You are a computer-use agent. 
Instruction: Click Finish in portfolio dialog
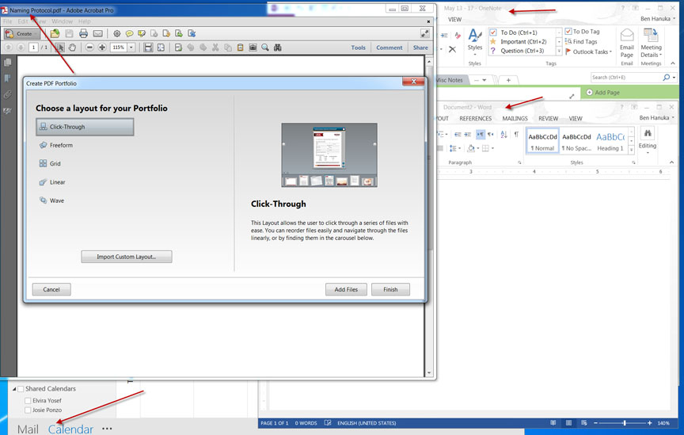click(x=390, y=289)
